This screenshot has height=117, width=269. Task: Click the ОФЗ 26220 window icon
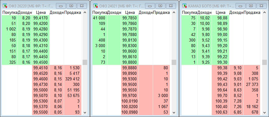click(5, 6)
